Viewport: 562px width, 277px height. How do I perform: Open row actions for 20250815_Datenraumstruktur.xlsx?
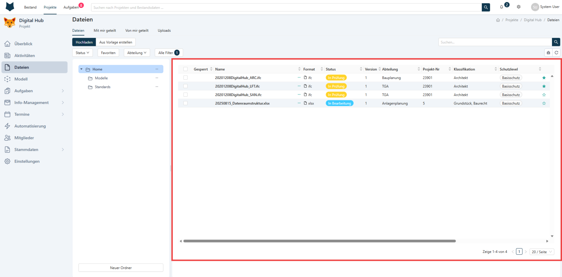[x=299, y=103]
